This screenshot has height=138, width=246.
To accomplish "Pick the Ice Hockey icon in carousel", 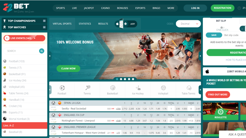I will point(138,88).
